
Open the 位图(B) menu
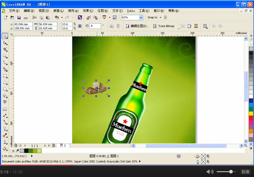tap(103, 11)
